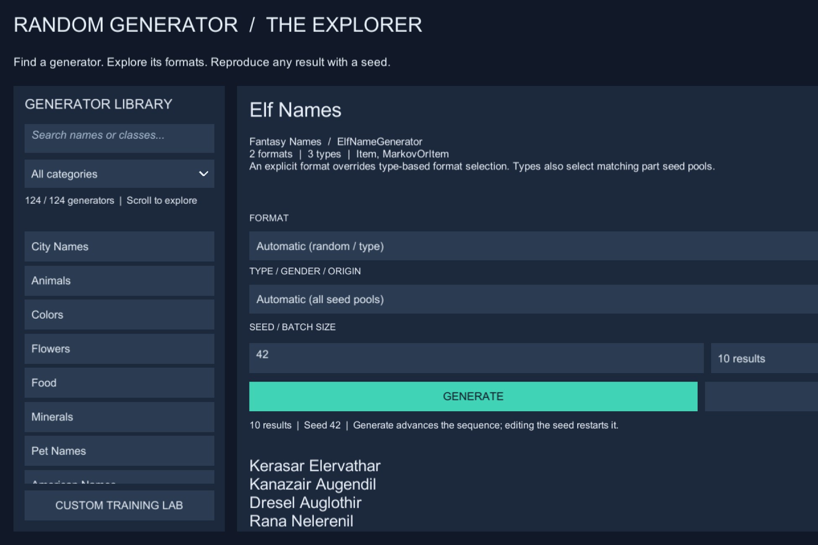Select Pet Names generator
Screen dimensions: 818x545
point(119,451)
